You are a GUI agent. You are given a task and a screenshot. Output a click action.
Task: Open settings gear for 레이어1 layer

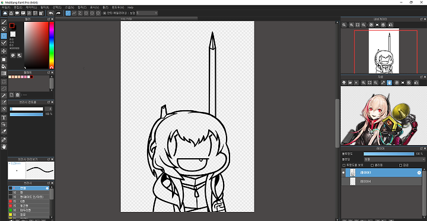tap(419, 172)
